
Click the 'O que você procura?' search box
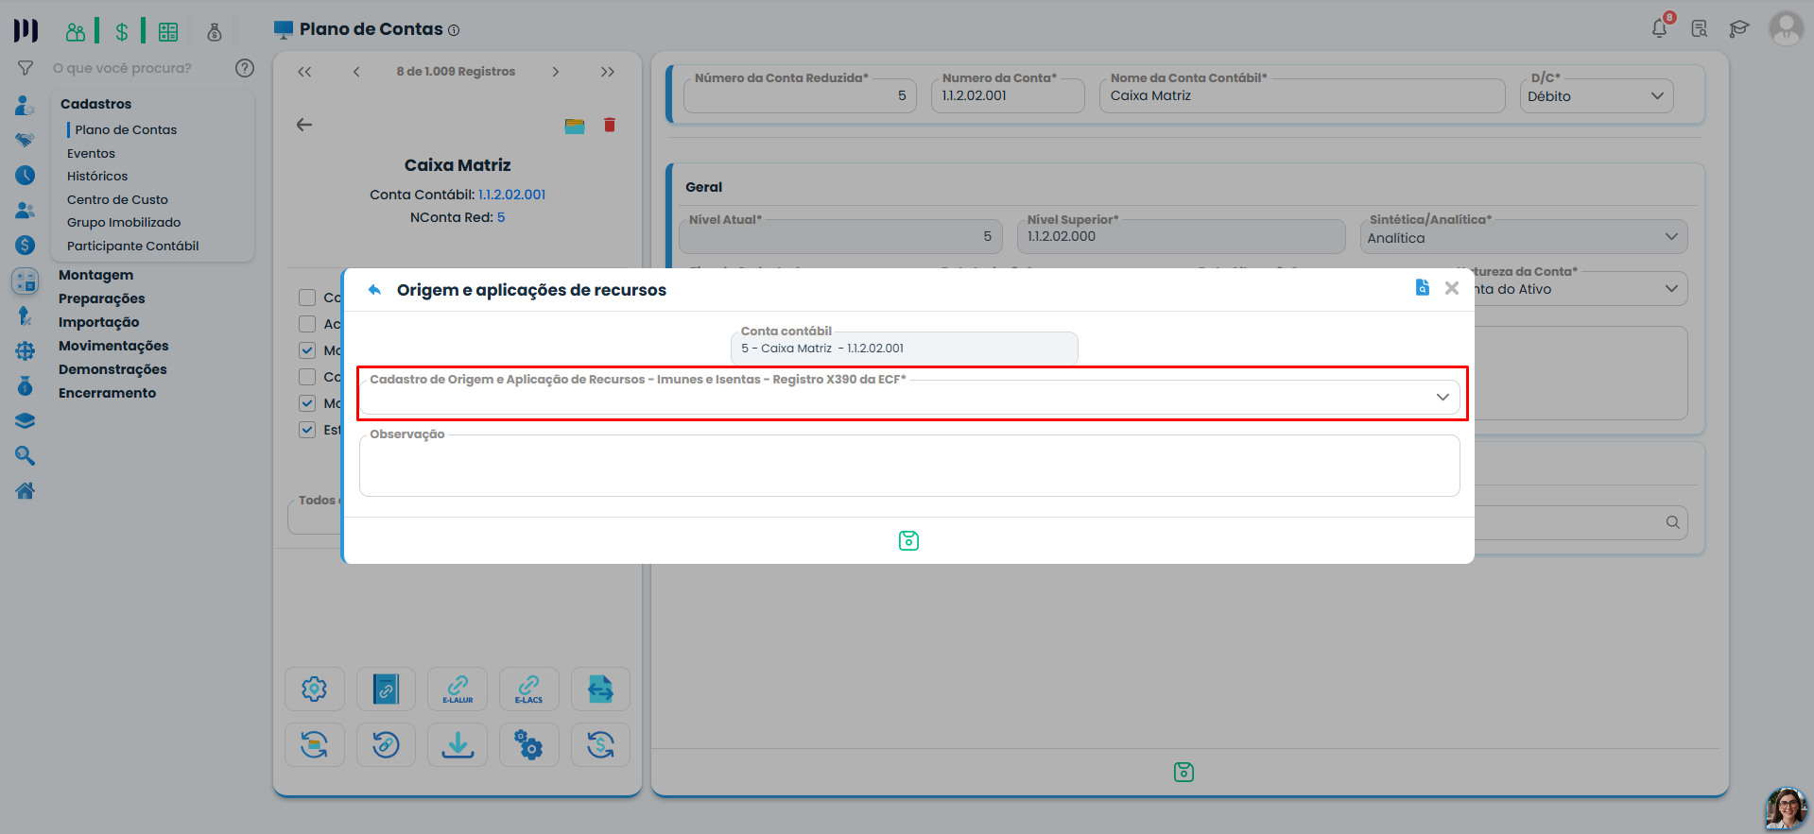(x=122, y=68)
